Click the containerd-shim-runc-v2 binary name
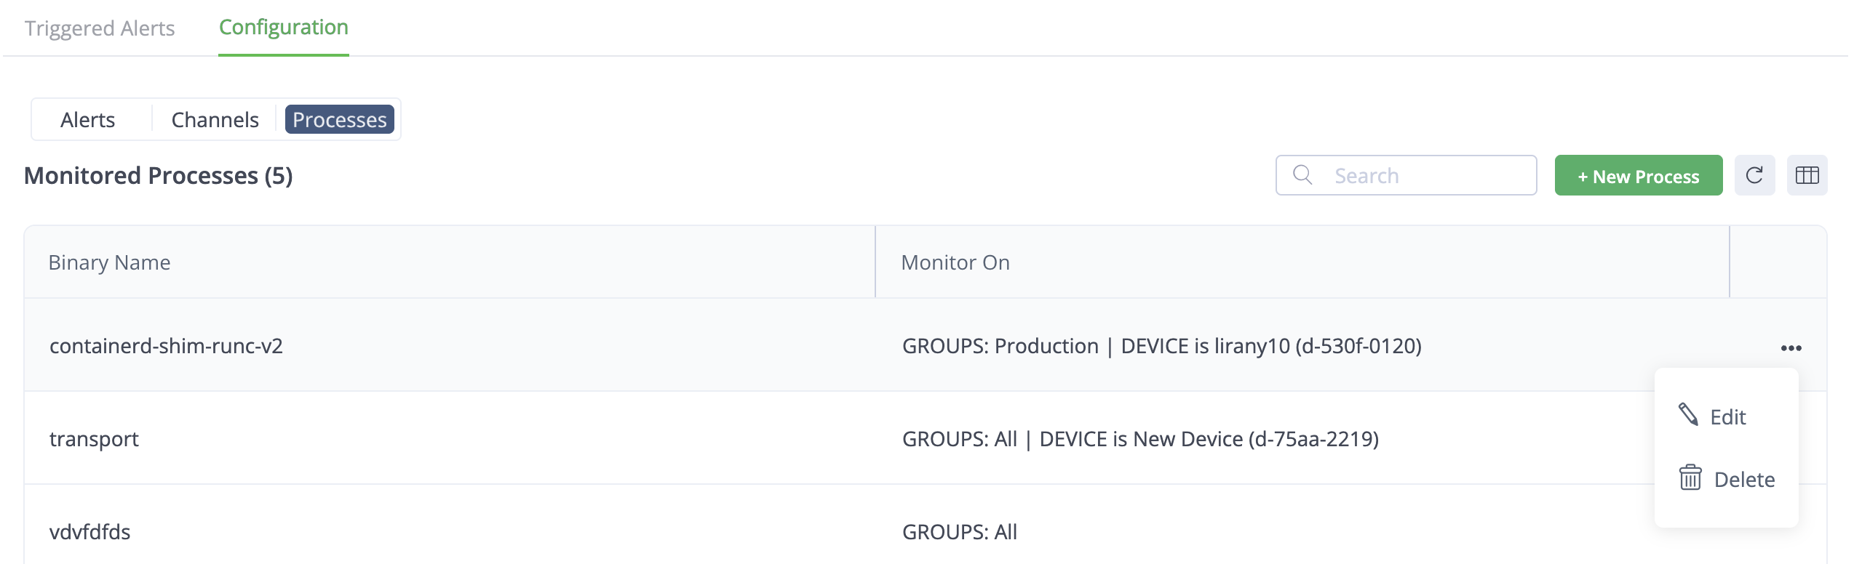1854x564 pixels. click(x=166, y=346)
